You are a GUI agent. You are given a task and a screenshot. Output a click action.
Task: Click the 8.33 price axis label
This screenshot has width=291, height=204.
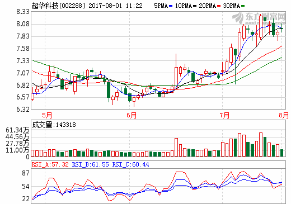23,12
